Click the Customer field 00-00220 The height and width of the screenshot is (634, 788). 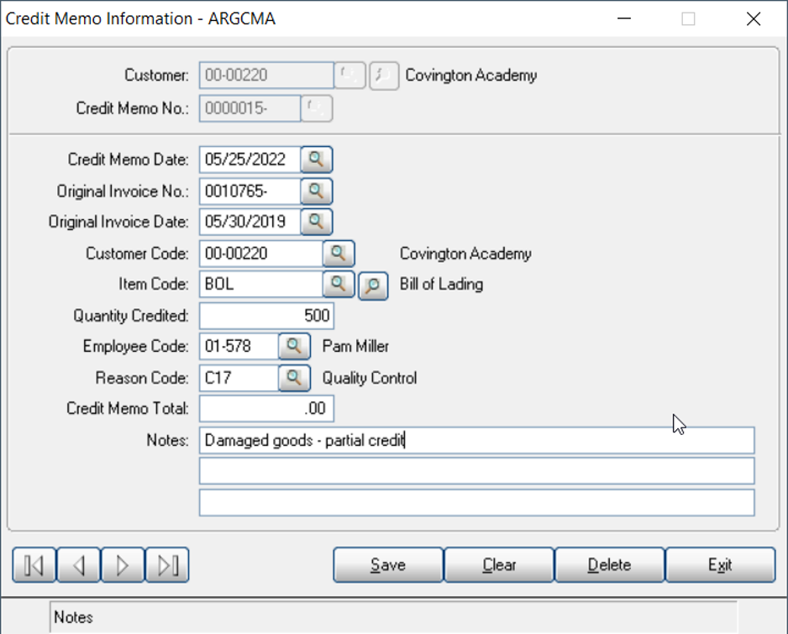(266, 76)
